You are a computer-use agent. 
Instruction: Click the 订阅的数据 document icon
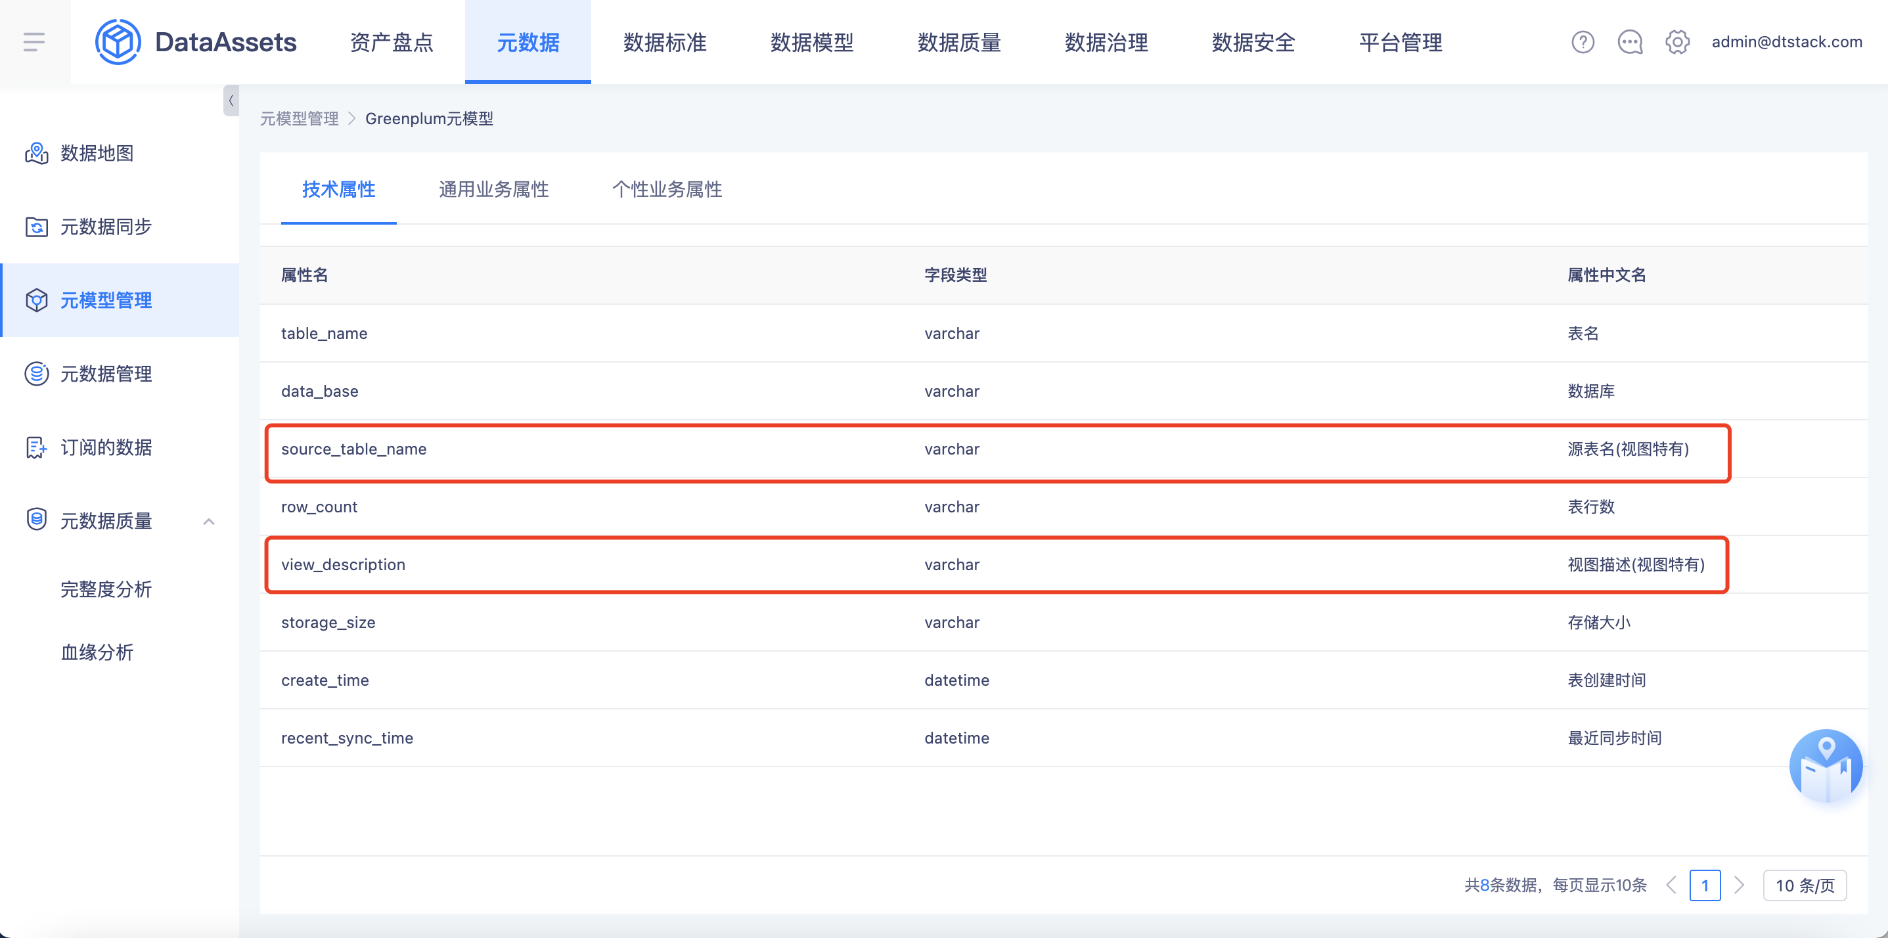(x=36, y=447)
